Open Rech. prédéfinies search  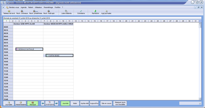pyautogui.click(x=36, y=12)
